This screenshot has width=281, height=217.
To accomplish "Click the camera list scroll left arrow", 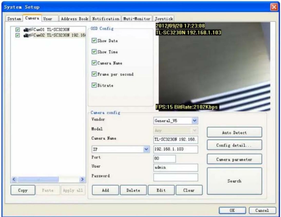I will (14, 179).
